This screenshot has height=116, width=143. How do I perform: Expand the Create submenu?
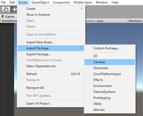[51, 9]
